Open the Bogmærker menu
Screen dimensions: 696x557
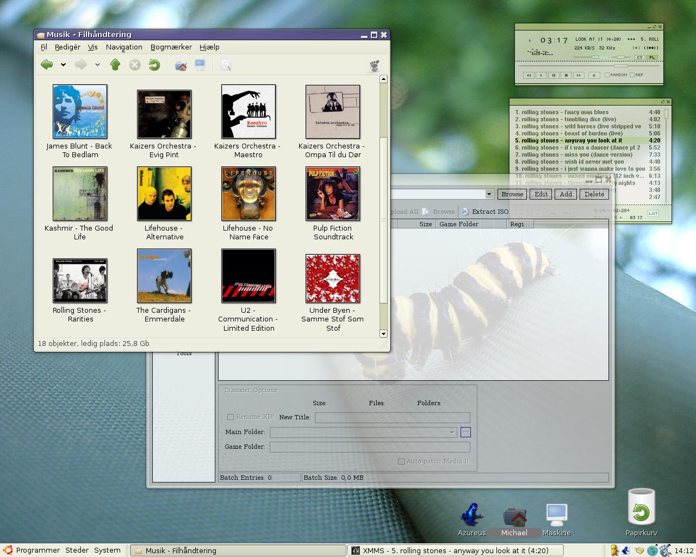(x=171, y=47)
